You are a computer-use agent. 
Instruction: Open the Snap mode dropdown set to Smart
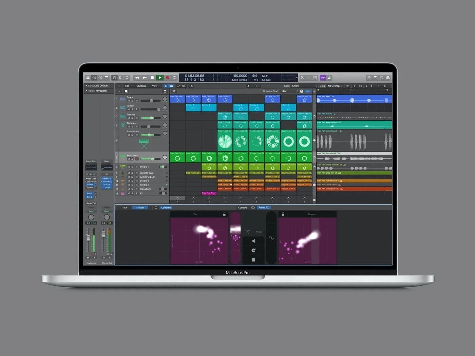point(295,86)
